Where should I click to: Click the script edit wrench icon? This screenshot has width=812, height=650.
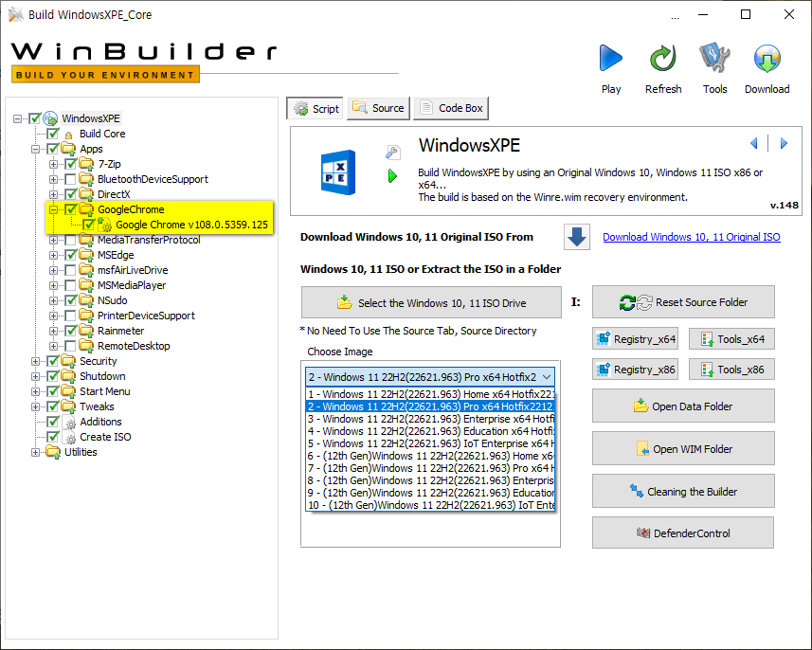(x=392, y=152)
